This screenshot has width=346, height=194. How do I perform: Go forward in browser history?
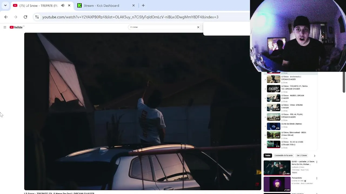16,17
